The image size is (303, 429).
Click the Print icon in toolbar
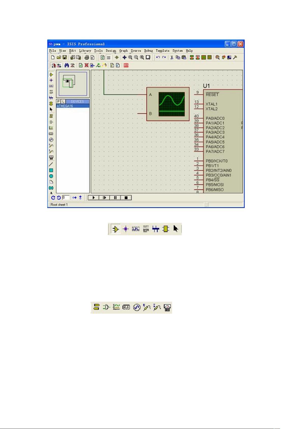(x=87, y=58)
